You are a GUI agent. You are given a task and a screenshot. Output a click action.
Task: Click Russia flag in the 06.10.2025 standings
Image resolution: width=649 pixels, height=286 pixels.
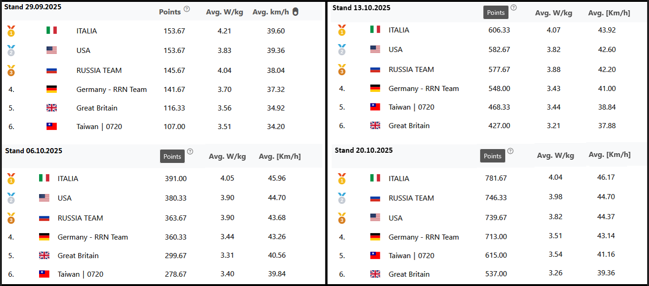coord(44,218)
